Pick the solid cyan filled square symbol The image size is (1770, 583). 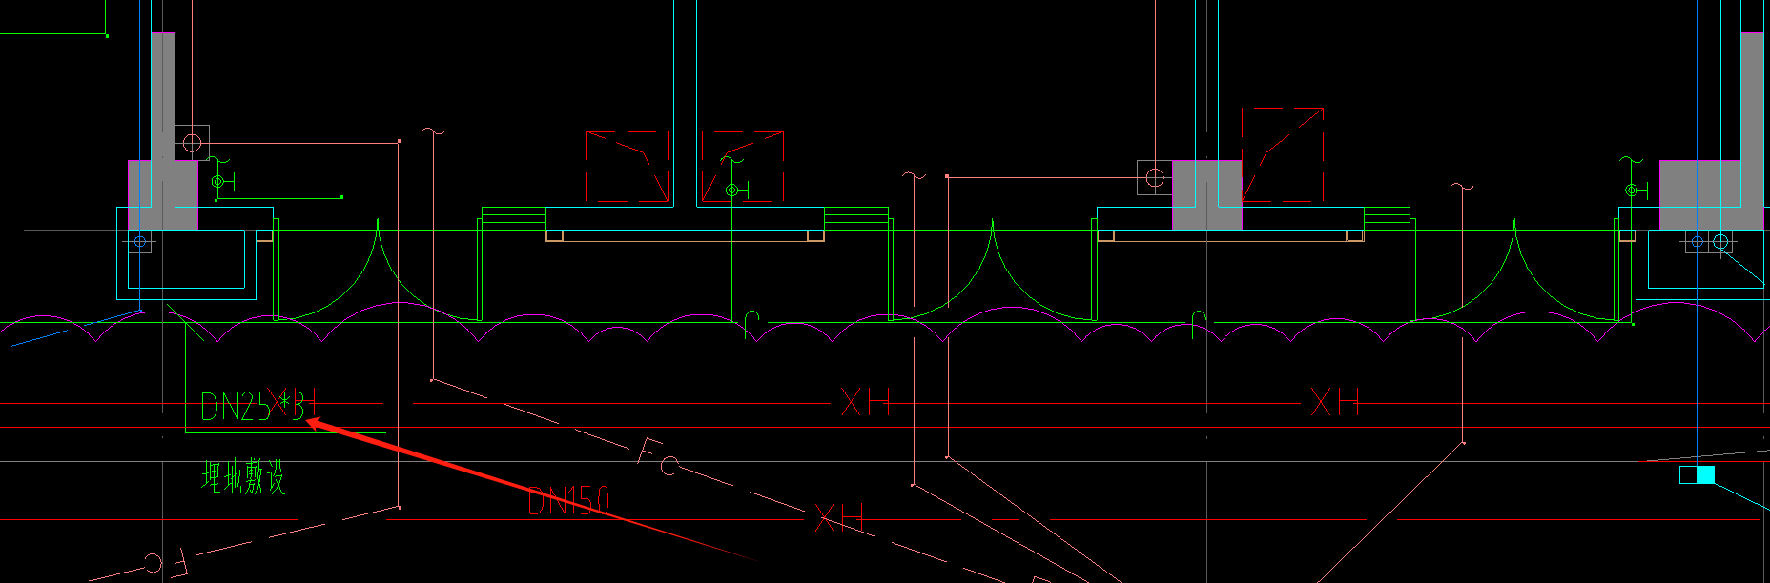[x=1706, y=474]
